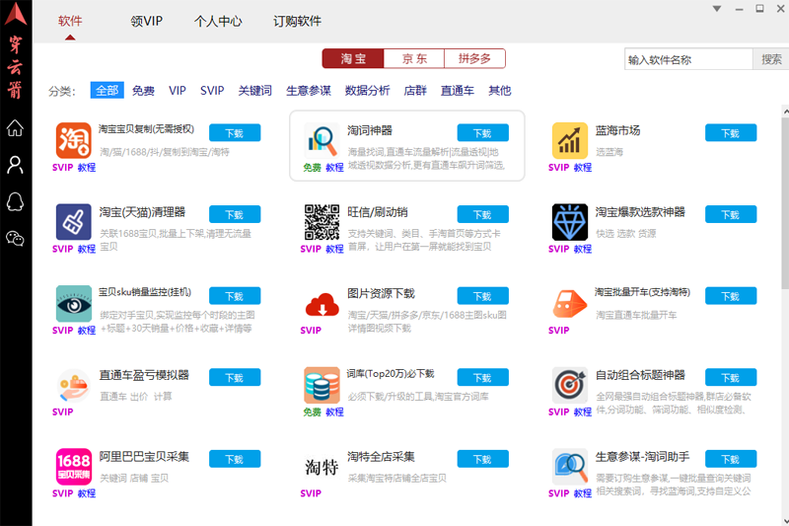Open 教程 link under 淘词神器
This screenshot has width=789, height=526.
(x=335, y=168)
